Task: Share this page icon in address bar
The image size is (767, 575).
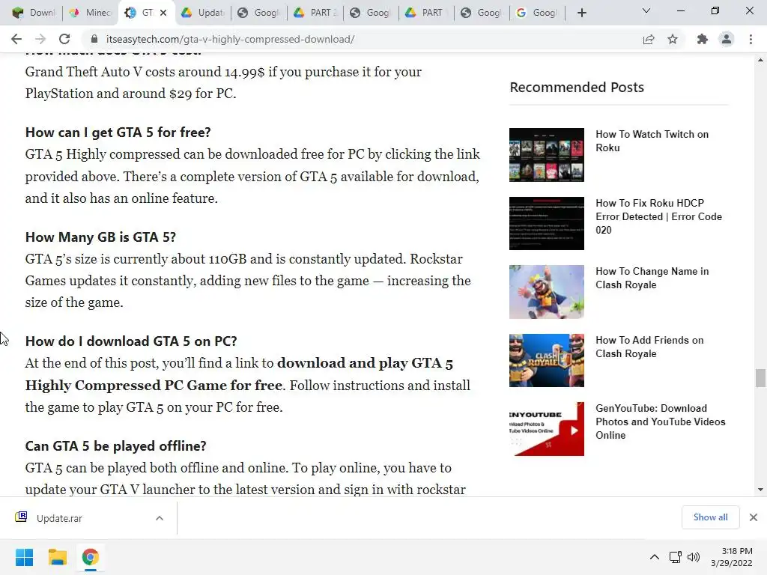Action: click(x=649, y=39)
